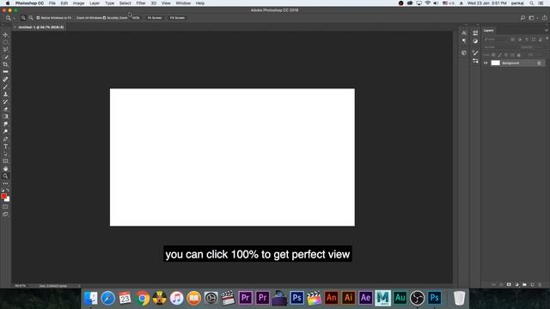
Task: Select the Healing Brush tool
Action: tap(5, 79)
